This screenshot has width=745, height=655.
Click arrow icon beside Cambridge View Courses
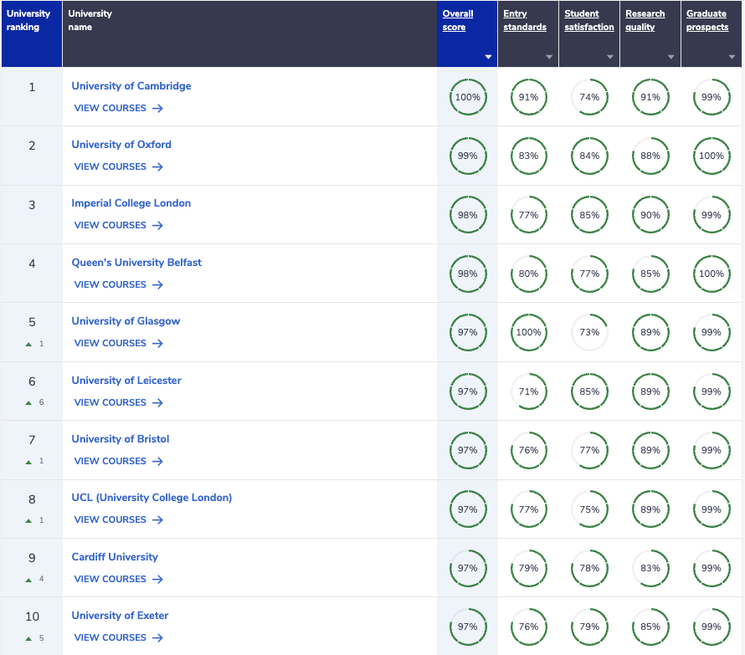pos(157,108)
